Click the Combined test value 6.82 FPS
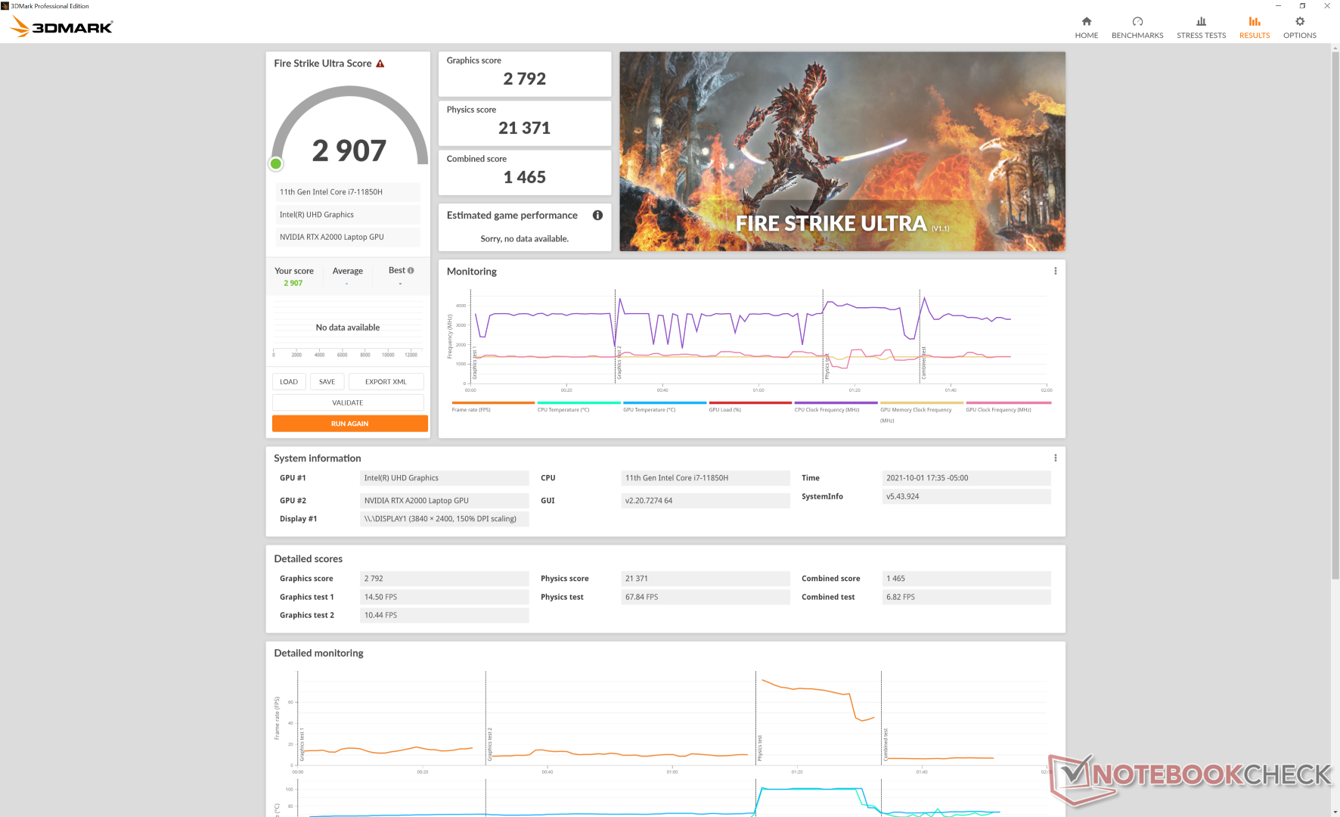This screenshot has width=1340, height=817. point(966,598)
